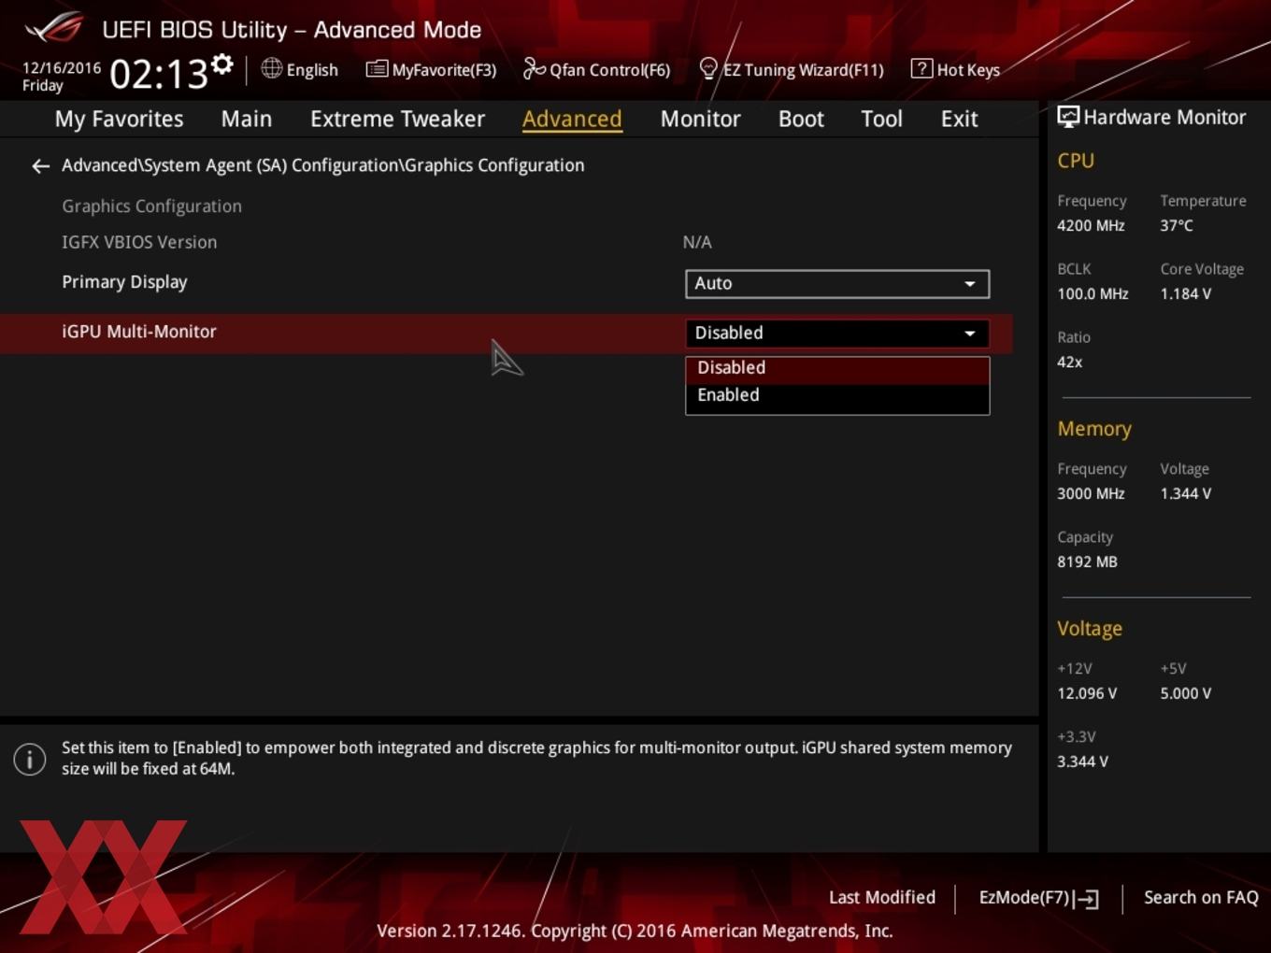This screenshot has height=953, width=1271.
Task: Switch to the Main tab
Action: 247,120
